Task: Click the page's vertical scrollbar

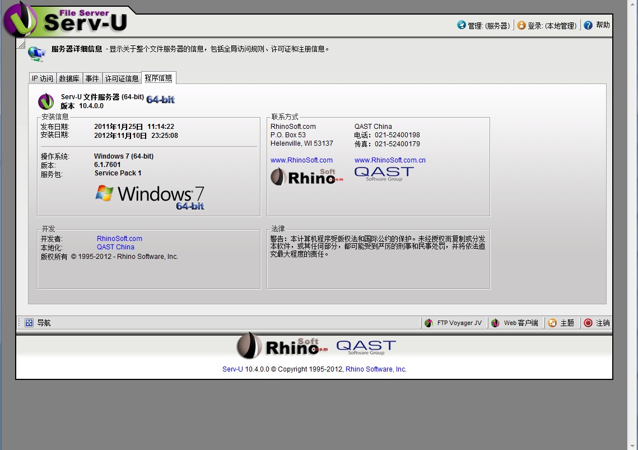Action: [633, 225]
